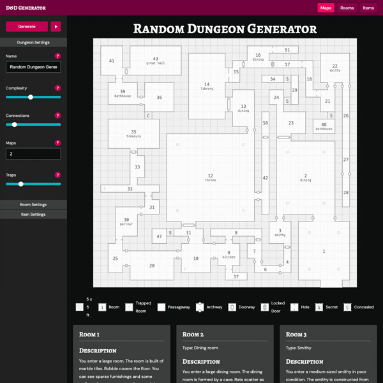The width and height of the screenshot is (383, 383).
Task: Click the Room 3 card heading
Action: coord(296,334)
